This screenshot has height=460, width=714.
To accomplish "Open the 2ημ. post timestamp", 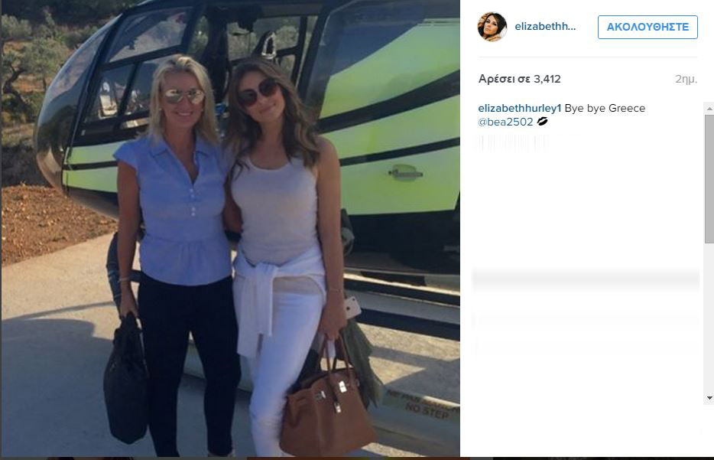I will click(686, 79).
